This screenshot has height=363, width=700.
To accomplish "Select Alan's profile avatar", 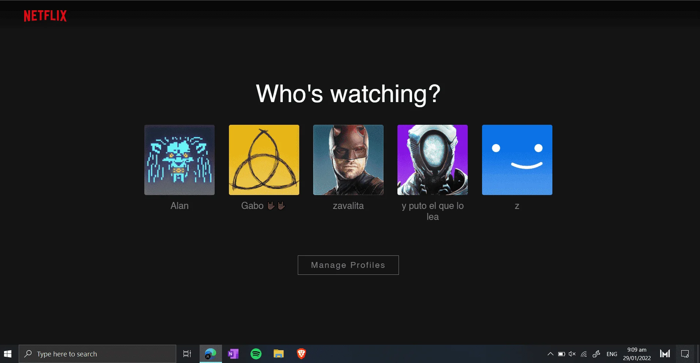I will [x=179, y=160].
